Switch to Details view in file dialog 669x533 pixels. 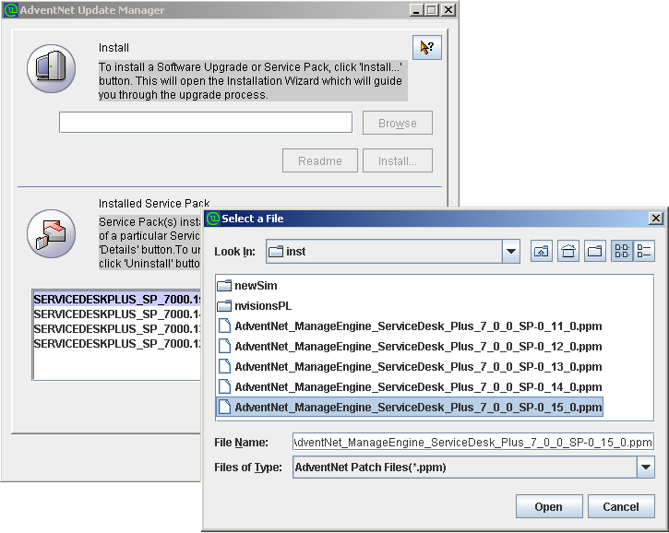pos(644,251)
